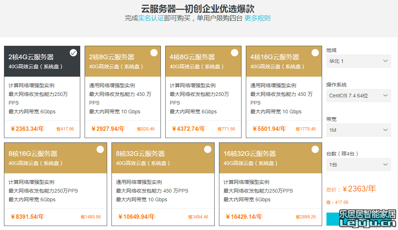Click the price ¥8391.54/年
398x230 pixels.
point(27,217)
